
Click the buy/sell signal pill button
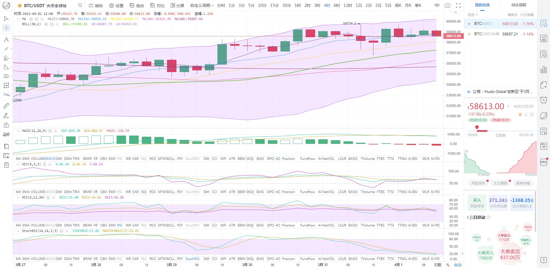coord(478,183)
